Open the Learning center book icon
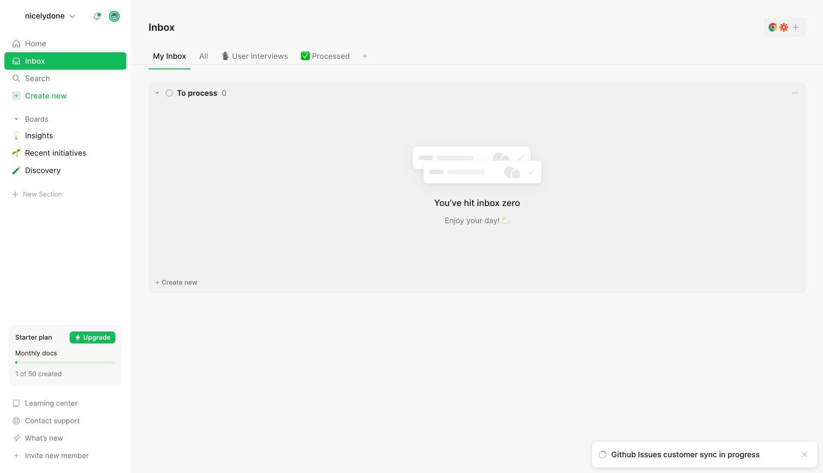The height and width of the screenshot is (473, 823). pyautogui.click(x=16, y=403)
